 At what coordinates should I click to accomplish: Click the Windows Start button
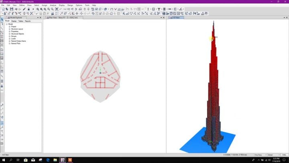pyautogui.click(x=3, y=160)
